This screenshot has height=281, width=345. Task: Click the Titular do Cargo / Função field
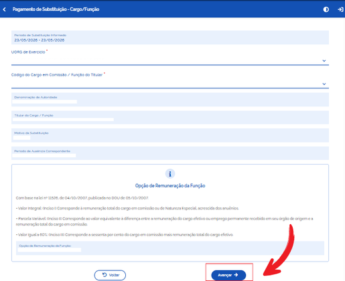[170, 117]
